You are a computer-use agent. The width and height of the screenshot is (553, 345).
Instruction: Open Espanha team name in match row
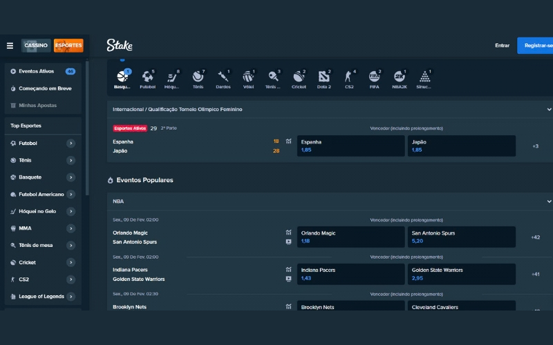coord(123,142)
